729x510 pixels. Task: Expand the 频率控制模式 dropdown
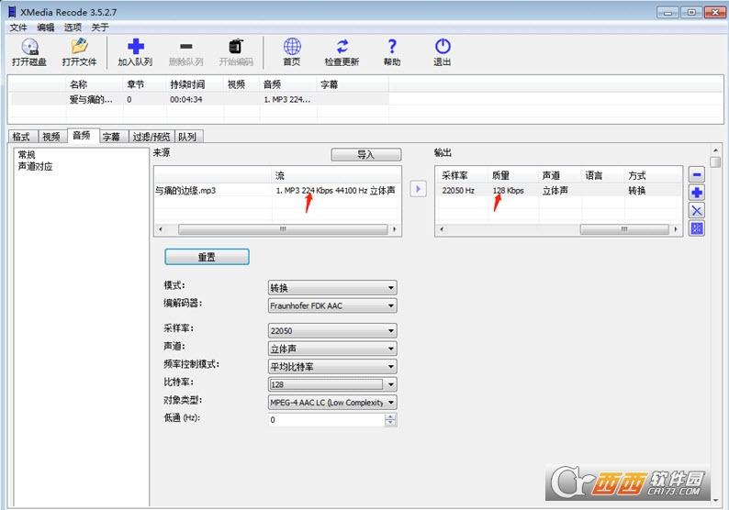pos(332,367)
